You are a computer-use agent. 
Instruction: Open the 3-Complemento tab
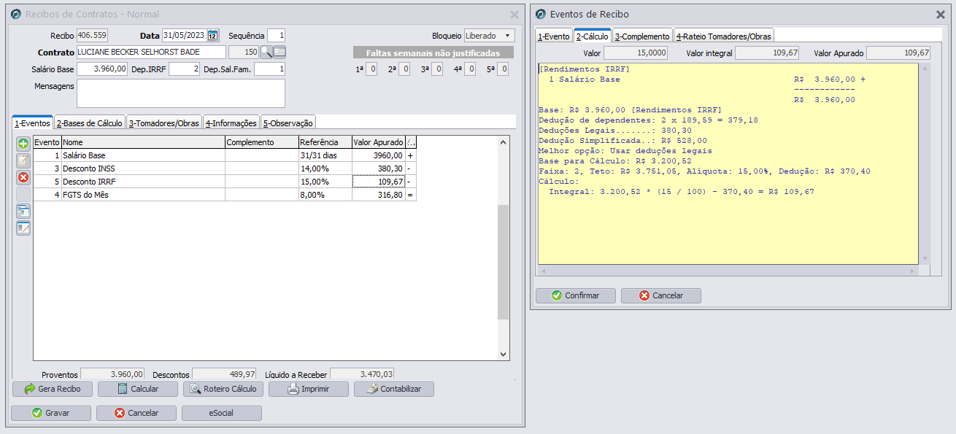642,36
